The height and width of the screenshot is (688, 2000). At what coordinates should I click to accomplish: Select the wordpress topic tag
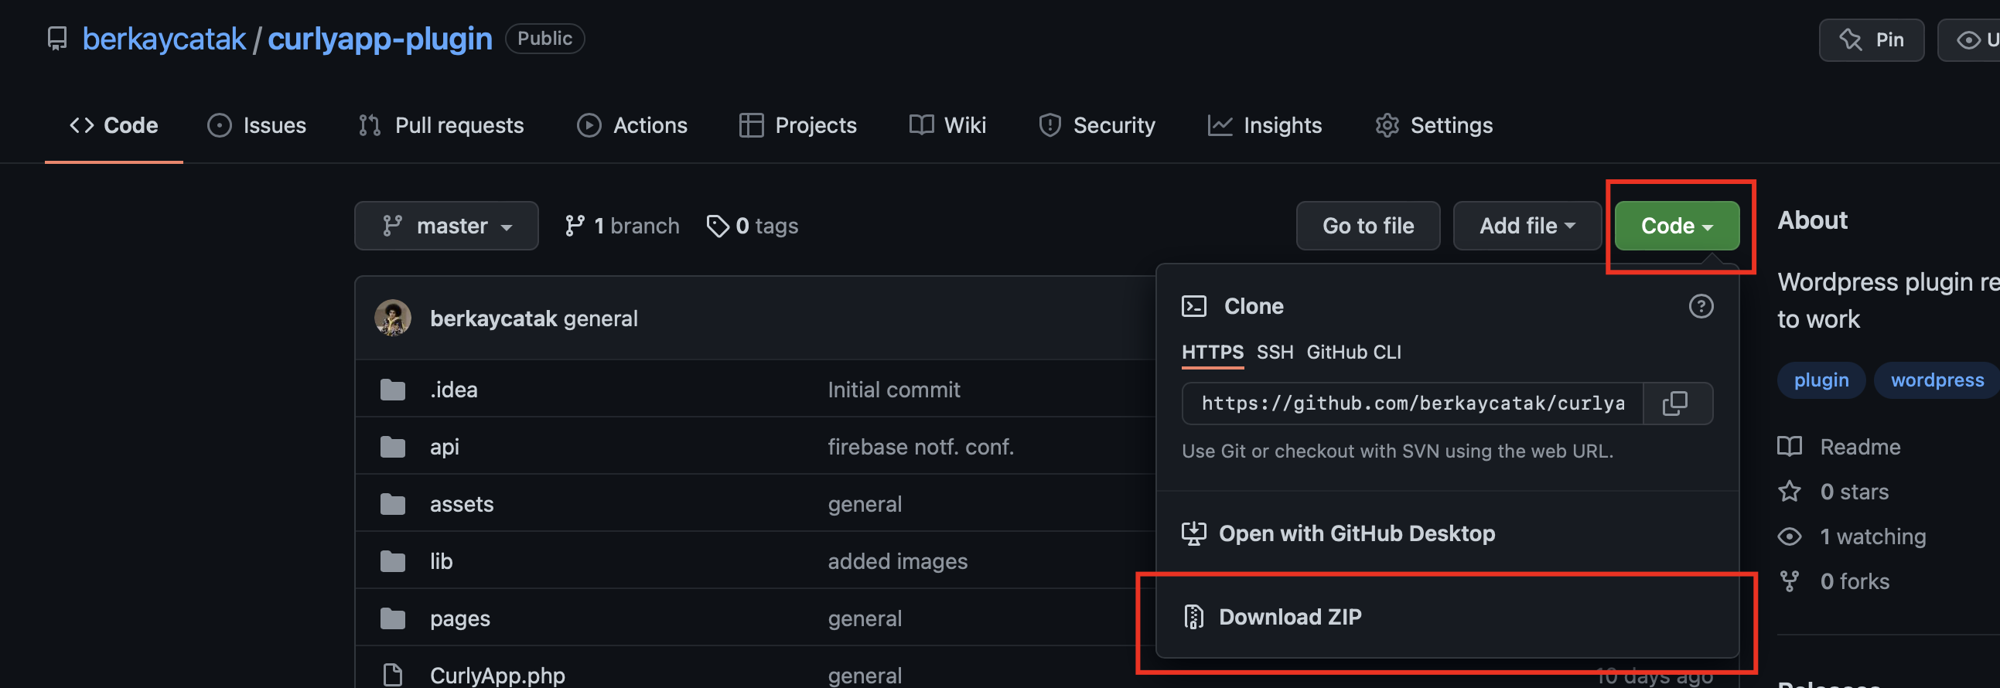tap(1937, 380)
